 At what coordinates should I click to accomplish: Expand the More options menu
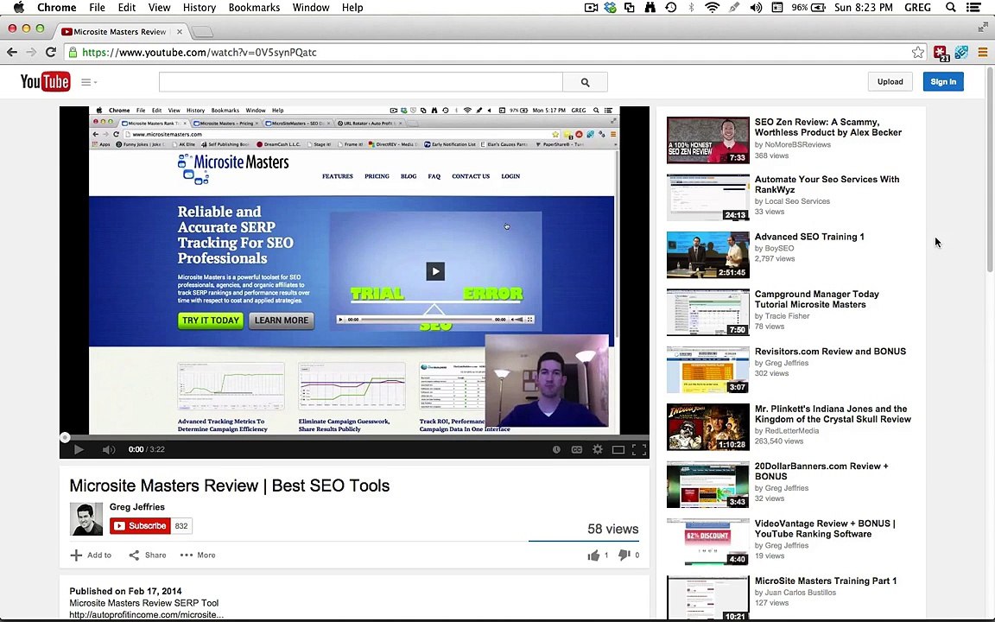point(198,555)
